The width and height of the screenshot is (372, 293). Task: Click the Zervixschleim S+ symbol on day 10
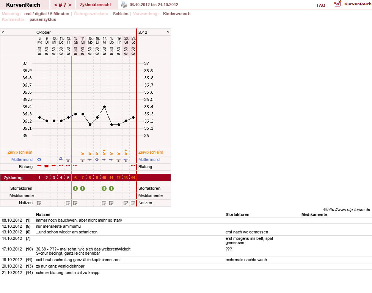(x=104, y=153)
